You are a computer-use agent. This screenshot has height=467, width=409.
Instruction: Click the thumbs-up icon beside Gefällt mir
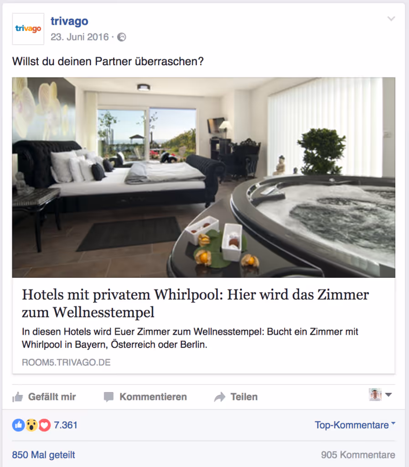tap(18, 397)
